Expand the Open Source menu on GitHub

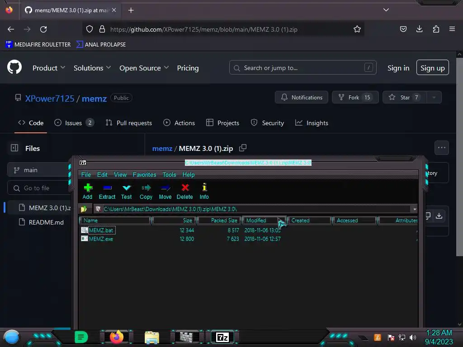tap(144, 68)
